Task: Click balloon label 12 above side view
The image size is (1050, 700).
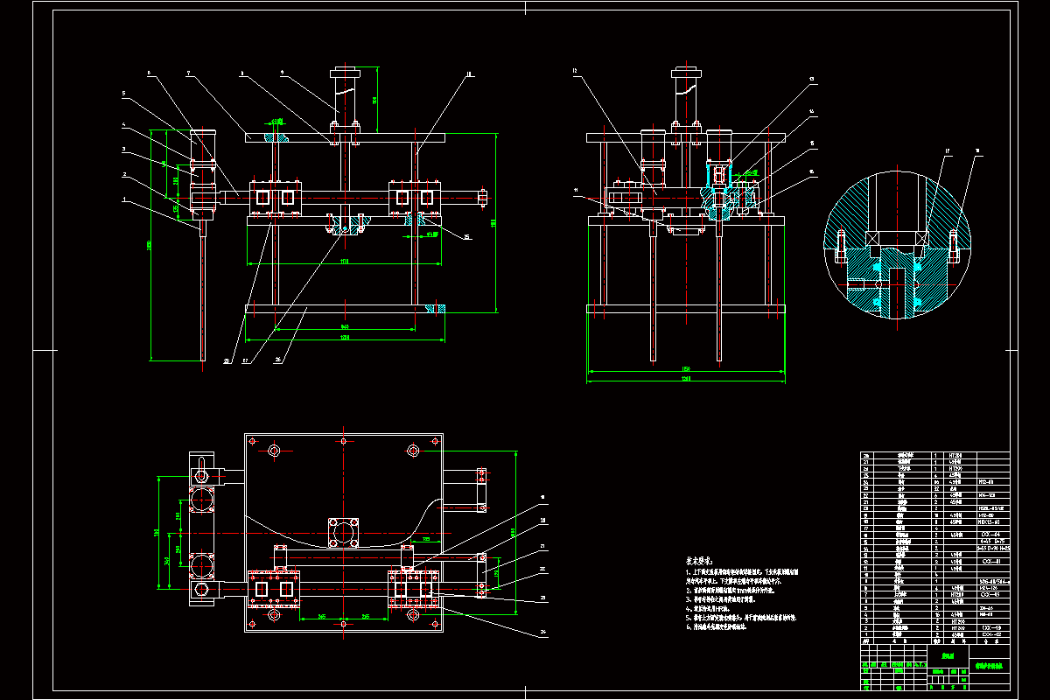Action: click(x=576, y=70)
